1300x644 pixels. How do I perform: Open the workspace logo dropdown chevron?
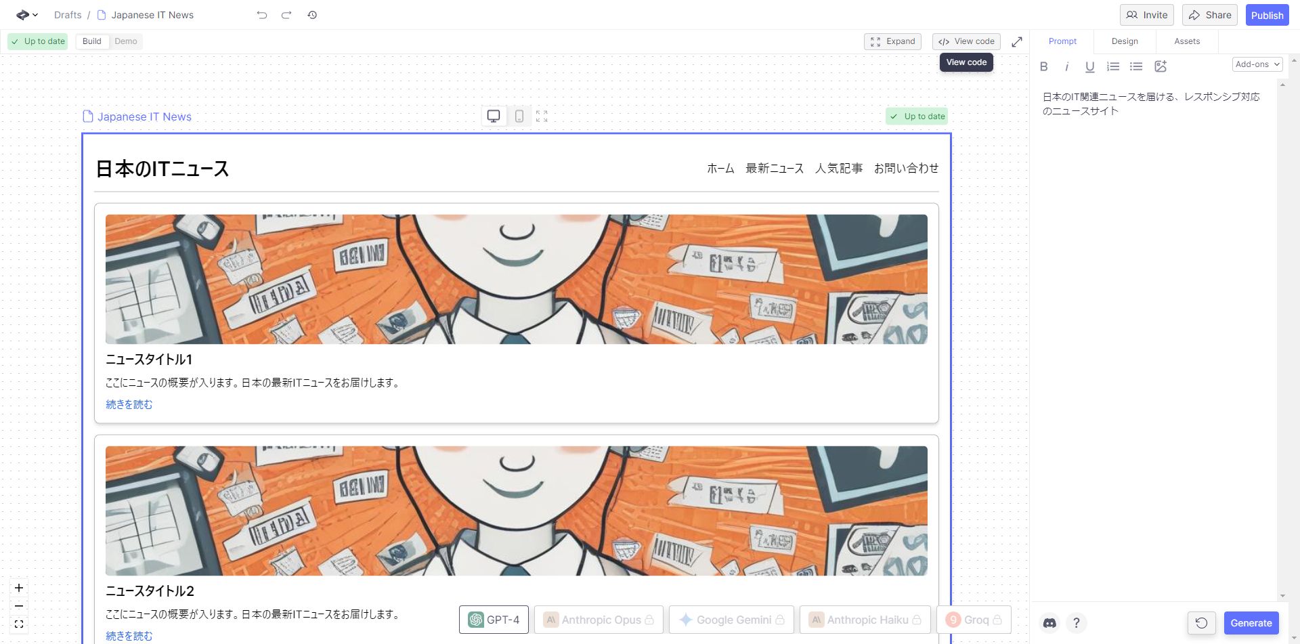click(35, 14)
